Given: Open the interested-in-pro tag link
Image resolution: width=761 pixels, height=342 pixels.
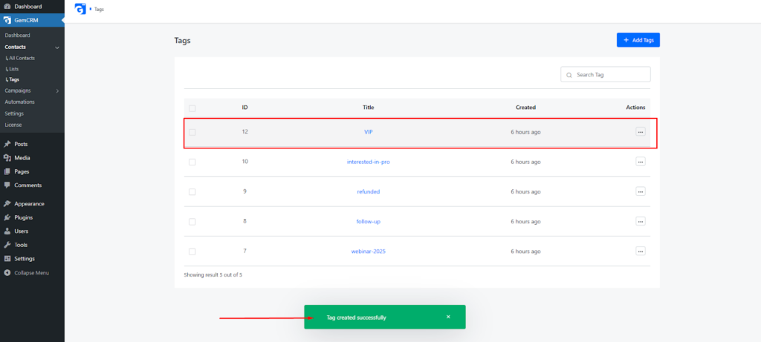Looking at the screenshot, I should point(369,162).
